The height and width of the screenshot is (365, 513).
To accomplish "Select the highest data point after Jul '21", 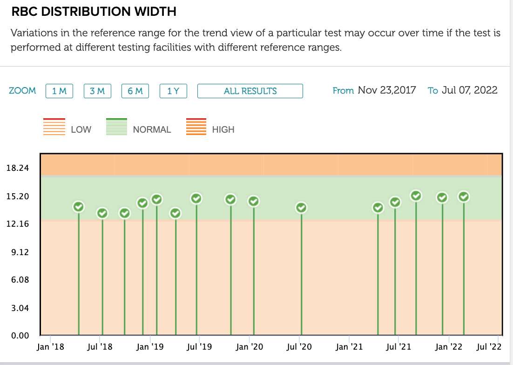I will (x=416, y=196).
